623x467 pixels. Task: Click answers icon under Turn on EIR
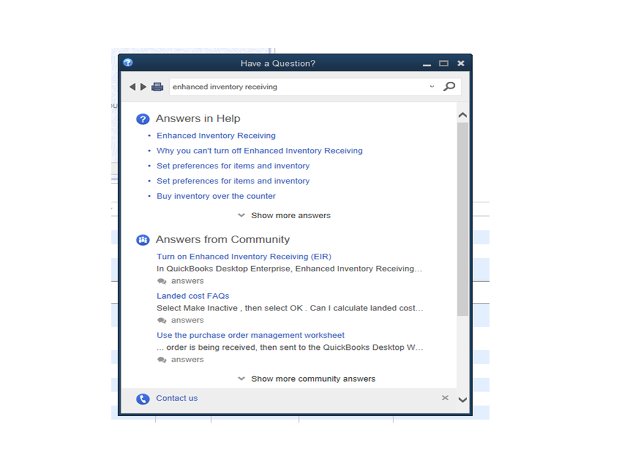pos(162,281)
